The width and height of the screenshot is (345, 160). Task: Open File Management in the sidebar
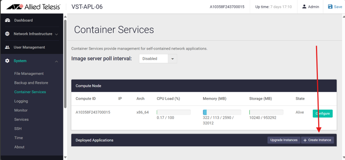pyautogui.click(x=29, y=73)
